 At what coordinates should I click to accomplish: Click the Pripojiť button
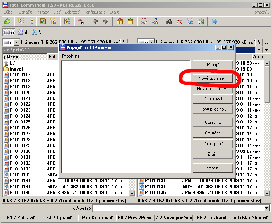pos(213,65)
